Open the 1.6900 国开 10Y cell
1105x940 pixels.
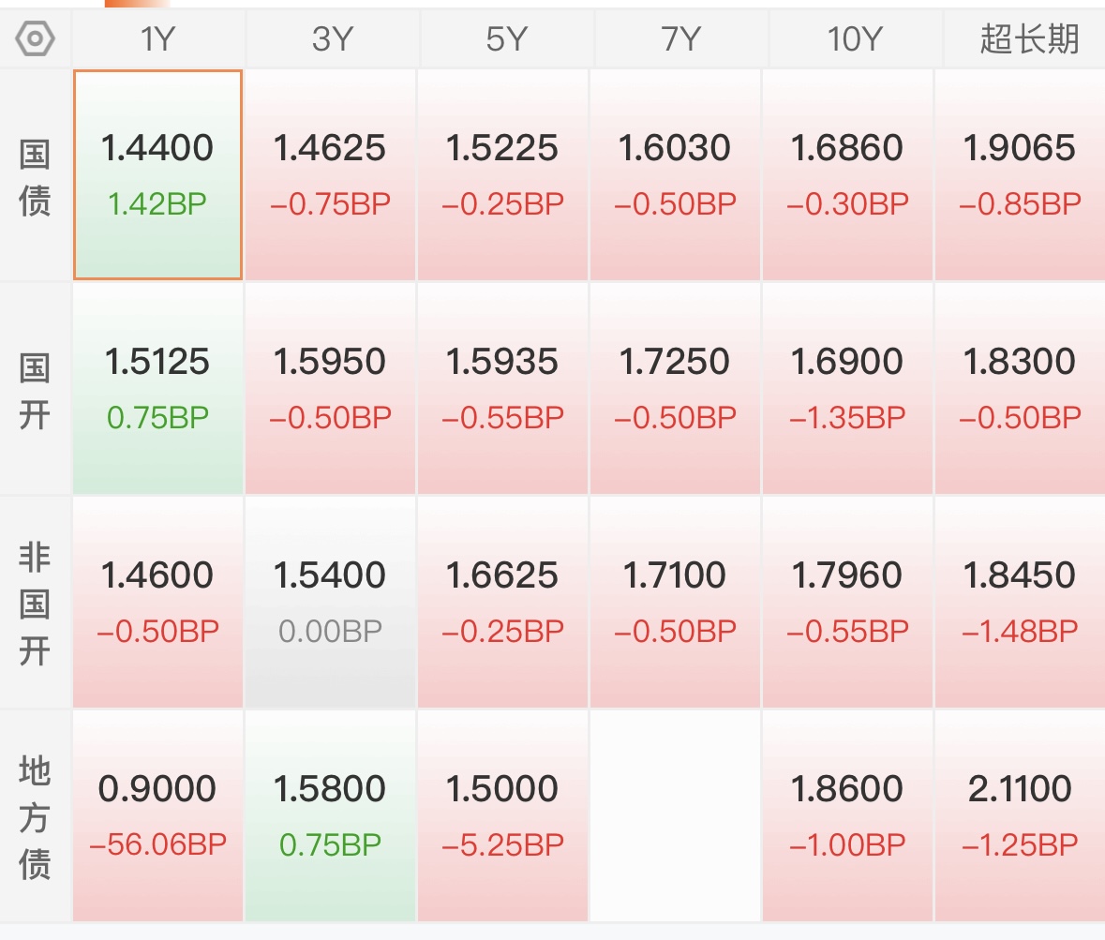[847, 388]
